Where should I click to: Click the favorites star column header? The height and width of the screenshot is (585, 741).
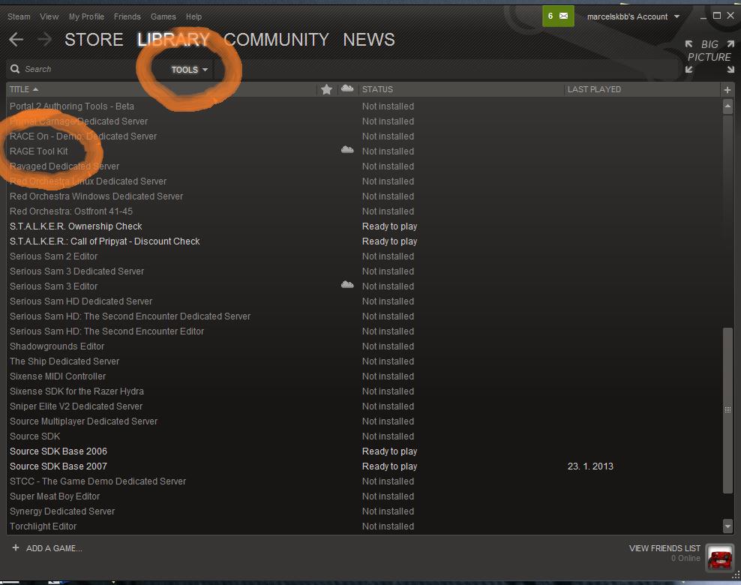pyautogui.click(x=326, y=89)
